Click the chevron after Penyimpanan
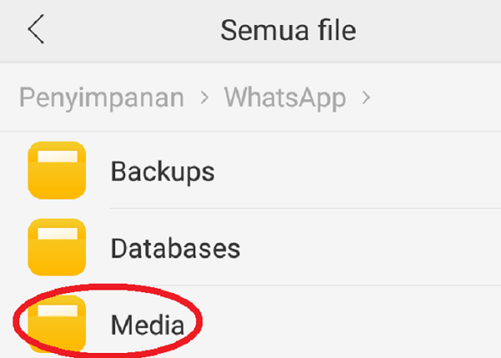Screen dimensions: 501x358 204,99
